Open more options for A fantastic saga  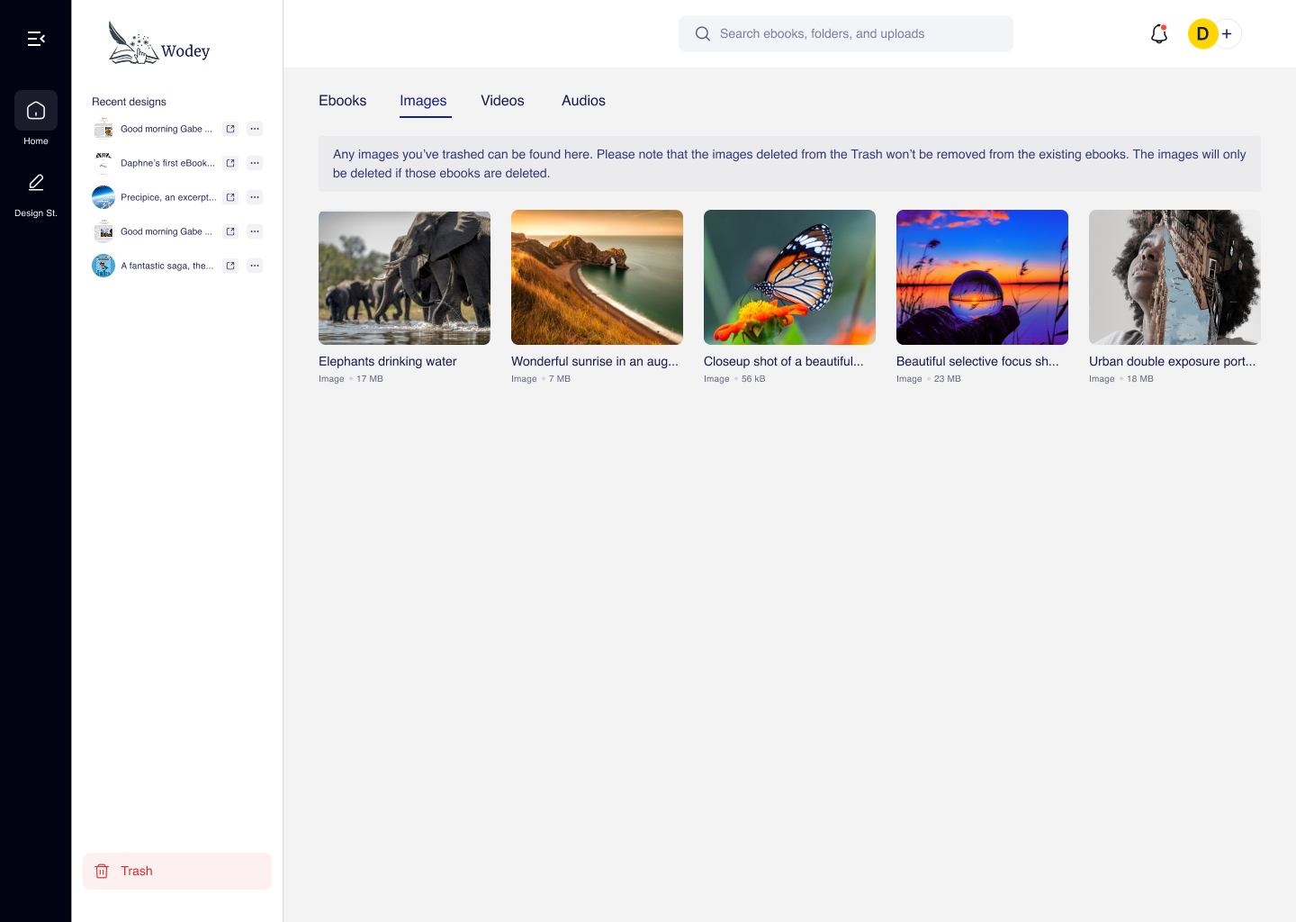(x=255, y=266)
